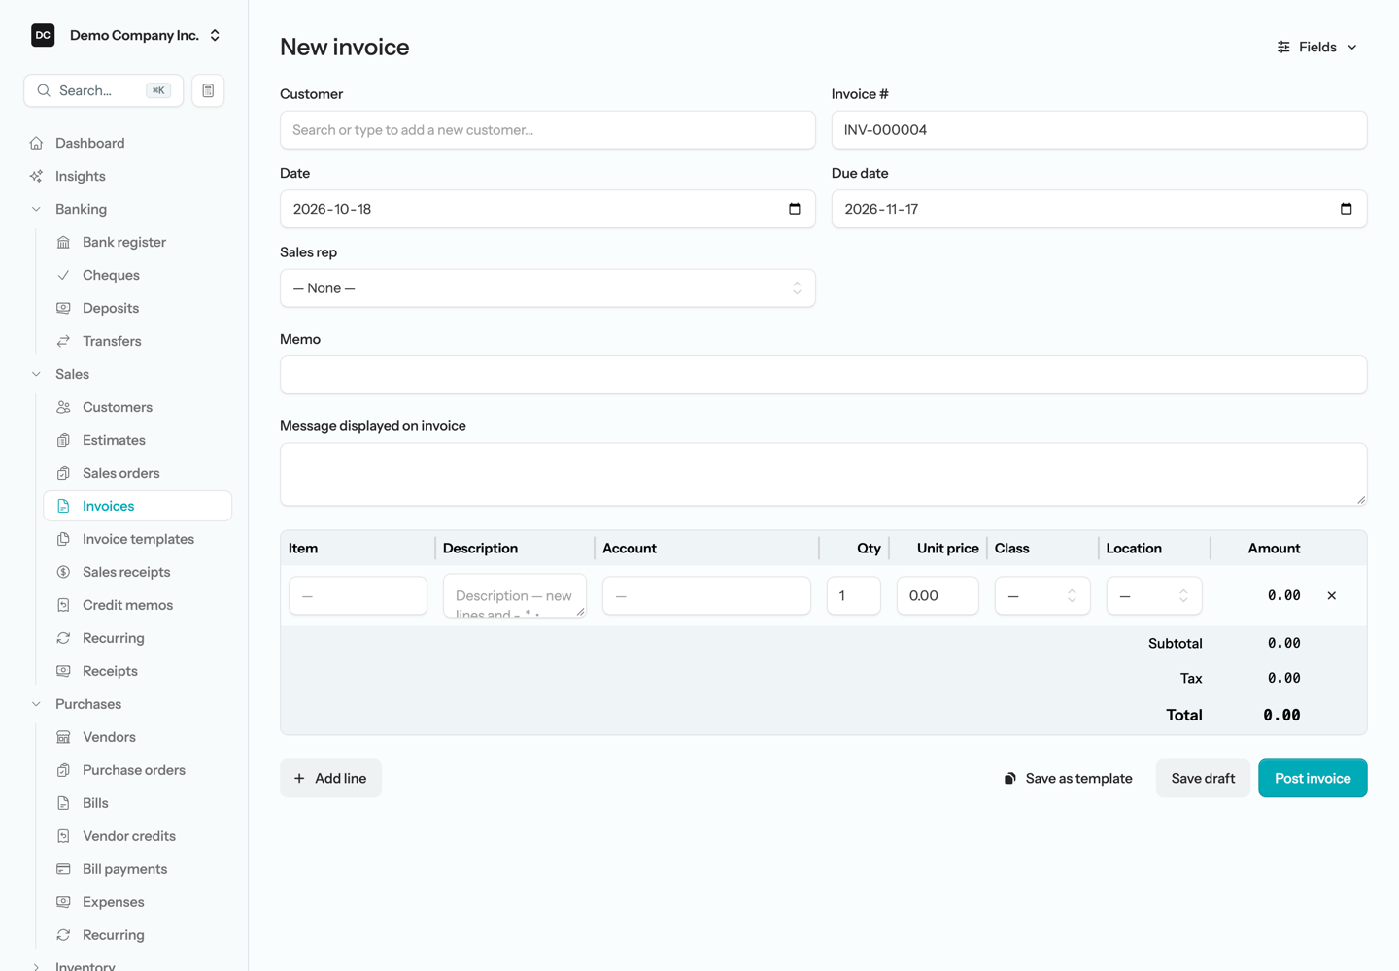Open the Location dropdown in the line
The height and width of the screenshot is (971, 1399).
tap(1154, 596)
